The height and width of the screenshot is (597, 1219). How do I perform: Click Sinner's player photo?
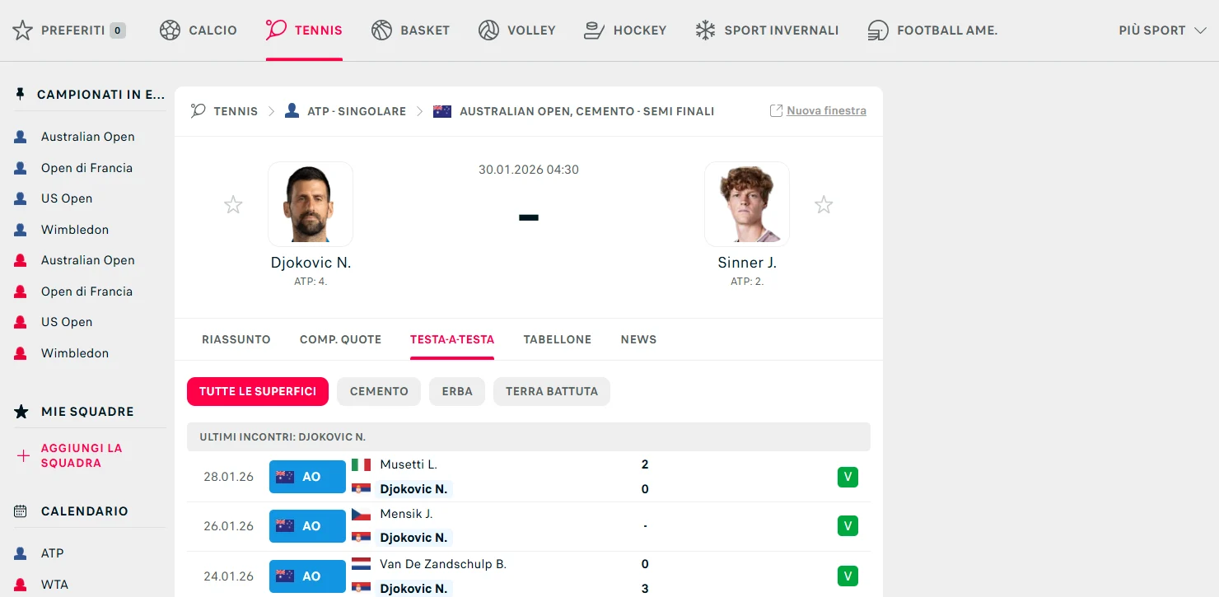pos(747,204)
